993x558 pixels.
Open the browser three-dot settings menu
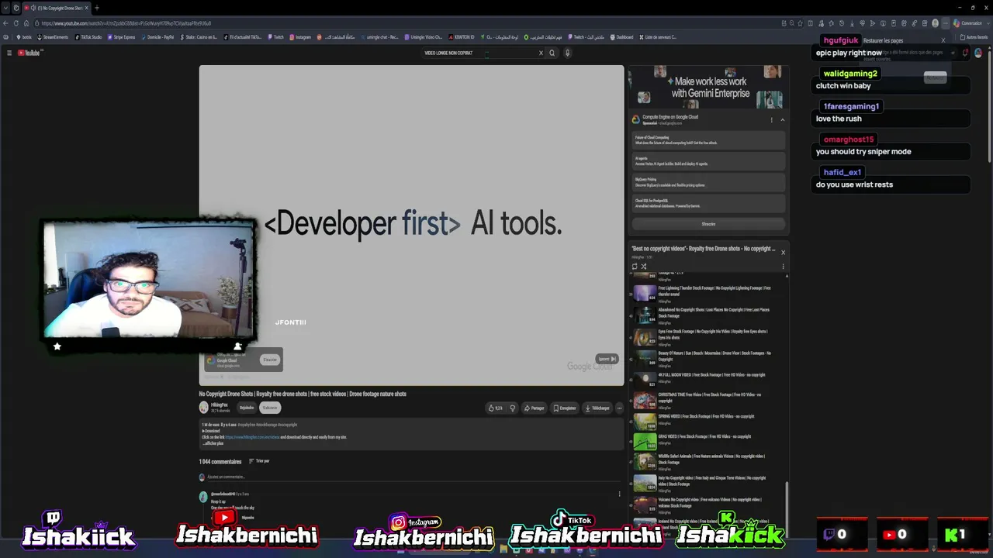point(945,23)
